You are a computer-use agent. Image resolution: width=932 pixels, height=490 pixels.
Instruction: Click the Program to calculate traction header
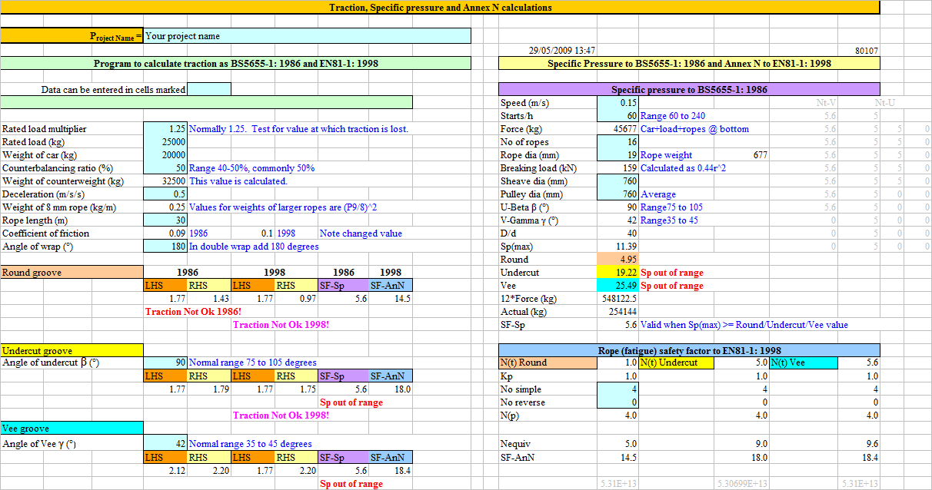click(235, 64)
